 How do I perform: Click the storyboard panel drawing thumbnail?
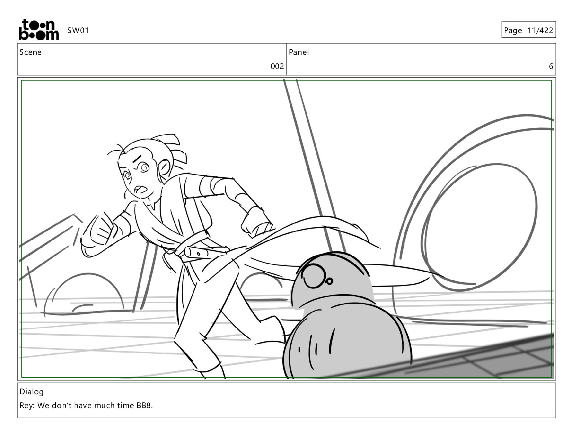287,229
